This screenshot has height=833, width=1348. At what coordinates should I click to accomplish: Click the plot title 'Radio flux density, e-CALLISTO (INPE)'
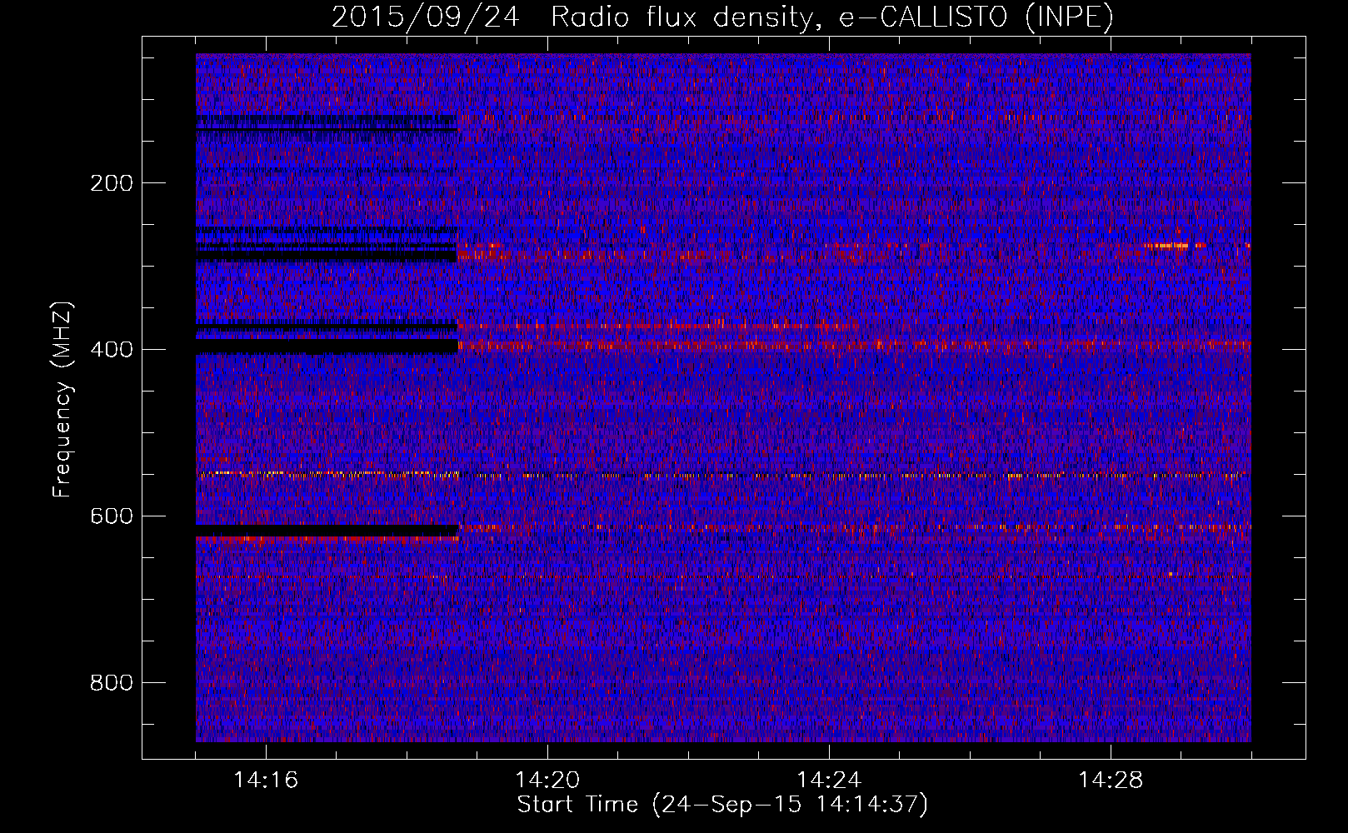[x=831, y=17]
